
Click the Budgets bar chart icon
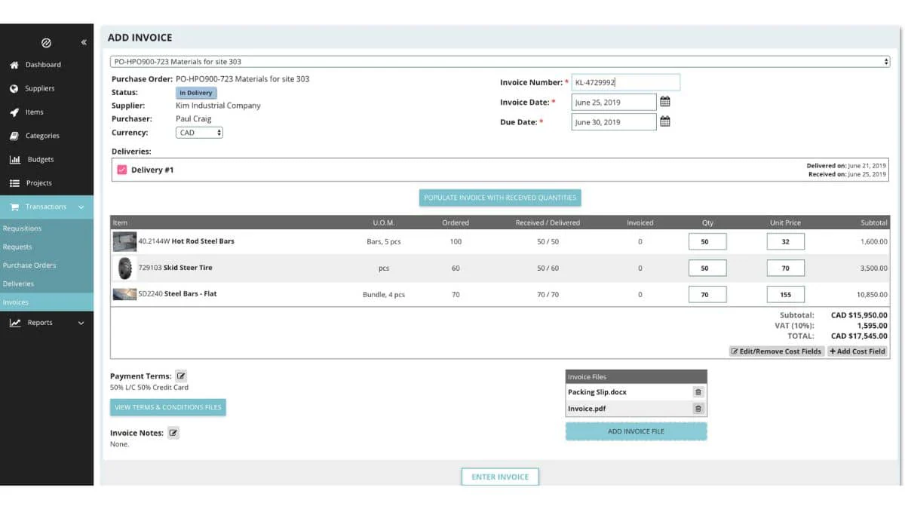coord(14,159)
